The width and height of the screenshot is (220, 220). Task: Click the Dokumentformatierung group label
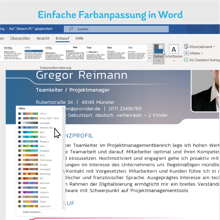click(56, 68)
